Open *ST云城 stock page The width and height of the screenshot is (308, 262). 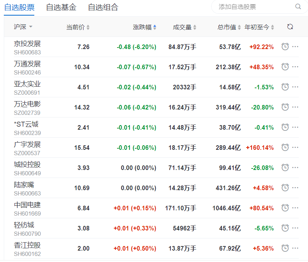pos(26,124)
